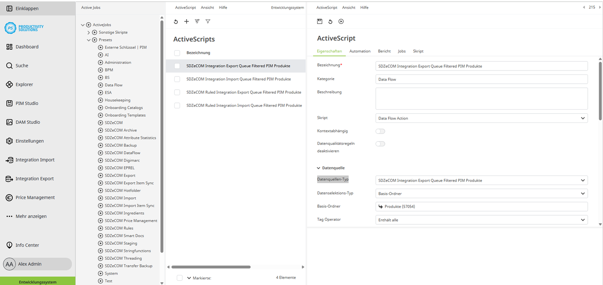603x285 pixels.
Task: Add a new ActiveScript with the plus icon
Action: (x=186, y=22)
